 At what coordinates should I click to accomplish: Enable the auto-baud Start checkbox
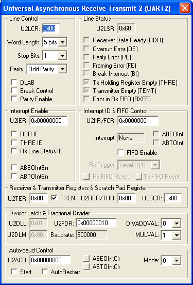click(x=14, y=272)
